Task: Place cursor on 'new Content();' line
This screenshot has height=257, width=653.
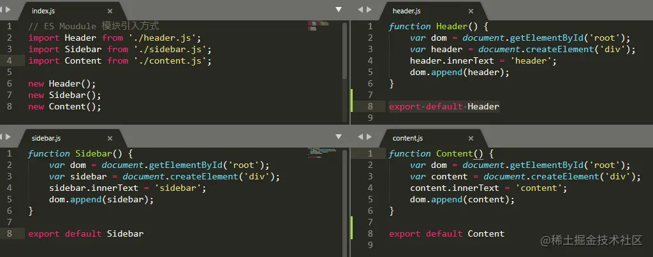Action: tap(64, 107)
